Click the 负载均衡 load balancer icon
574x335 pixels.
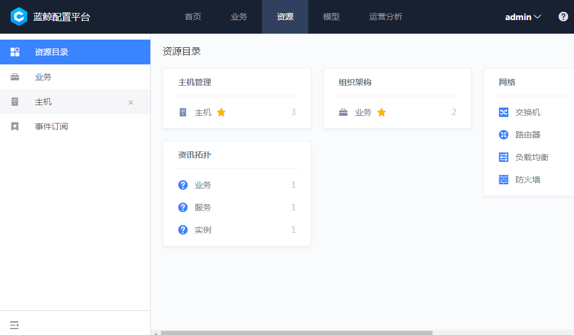pyautogui.click(x=504, y=157)
